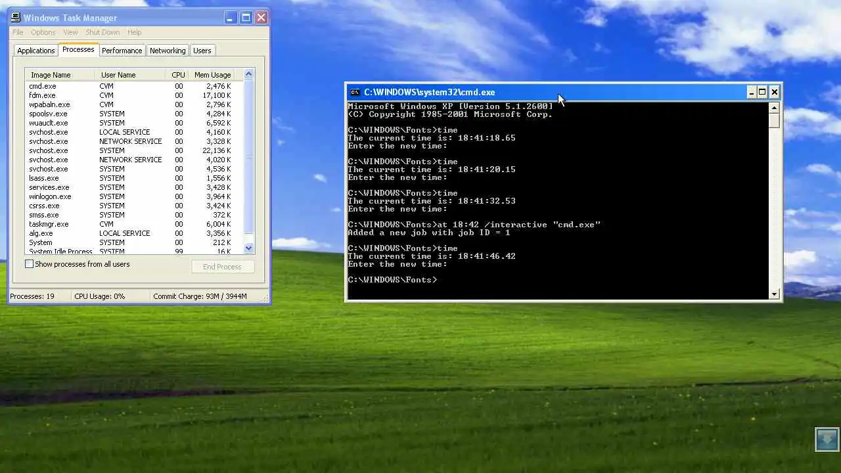Switch to the Performance tab
The image size is (841, 473).
[x=122, y=51]
